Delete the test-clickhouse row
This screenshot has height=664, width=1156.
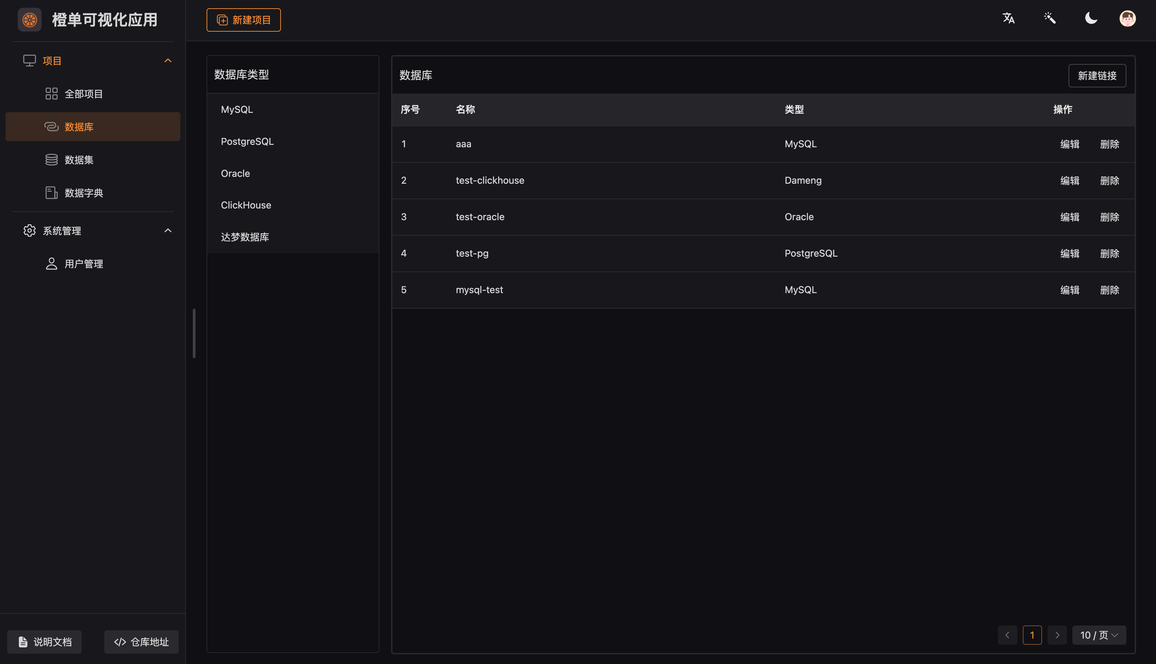tap(1110, 181)
